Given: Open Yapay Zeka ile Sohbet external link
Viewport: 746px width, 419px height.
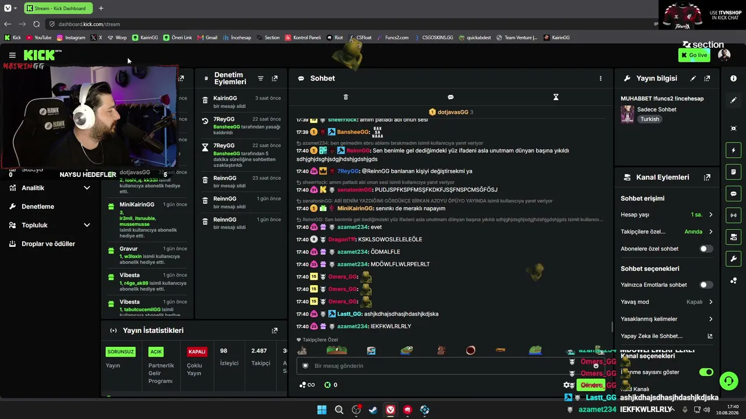Looking at the screenshot, I should click(x=710, y=336).
